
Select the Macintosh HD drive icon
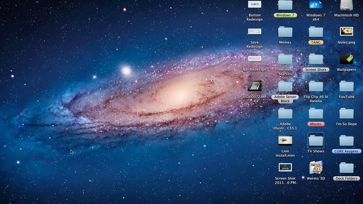[x=347, y=5]
